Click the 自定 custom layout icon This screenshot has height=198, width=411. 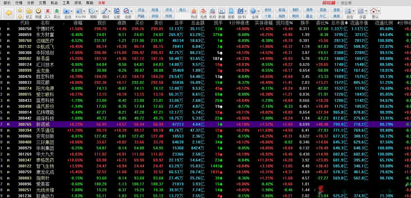click(348, 11)
